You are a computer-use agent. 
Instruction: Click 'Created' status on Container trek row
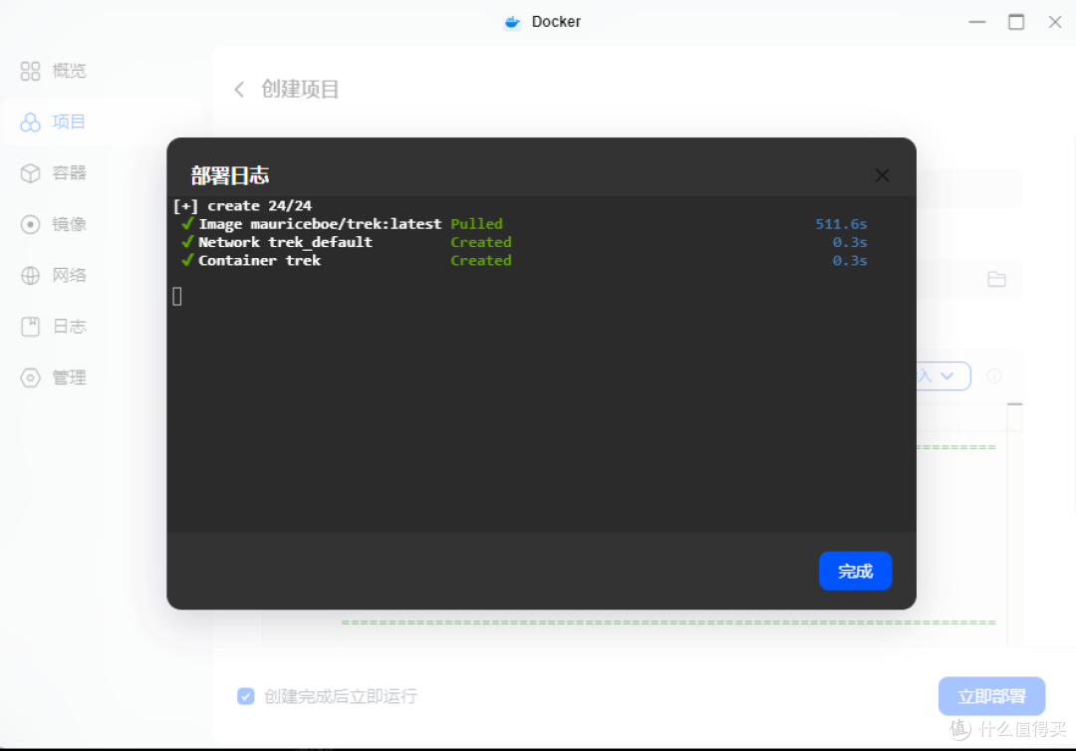tap(481, 261)
